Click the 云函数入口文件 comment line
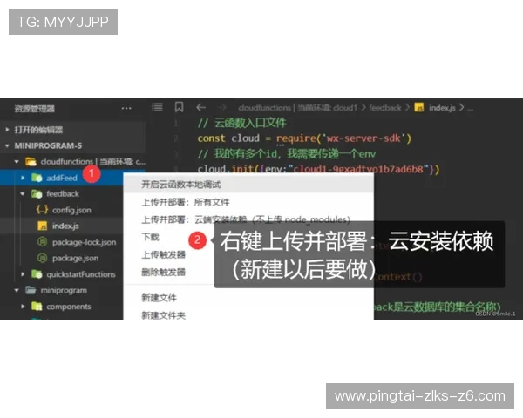The width and height of the screenshot is (523, 418). (241, 123)
